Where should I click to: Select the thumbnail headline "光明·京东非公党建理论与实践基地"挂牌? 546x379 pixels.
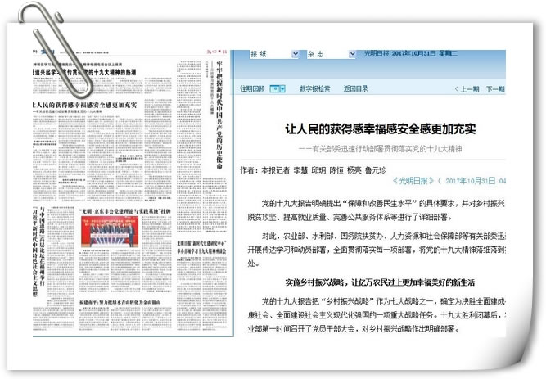pos(124,211)
